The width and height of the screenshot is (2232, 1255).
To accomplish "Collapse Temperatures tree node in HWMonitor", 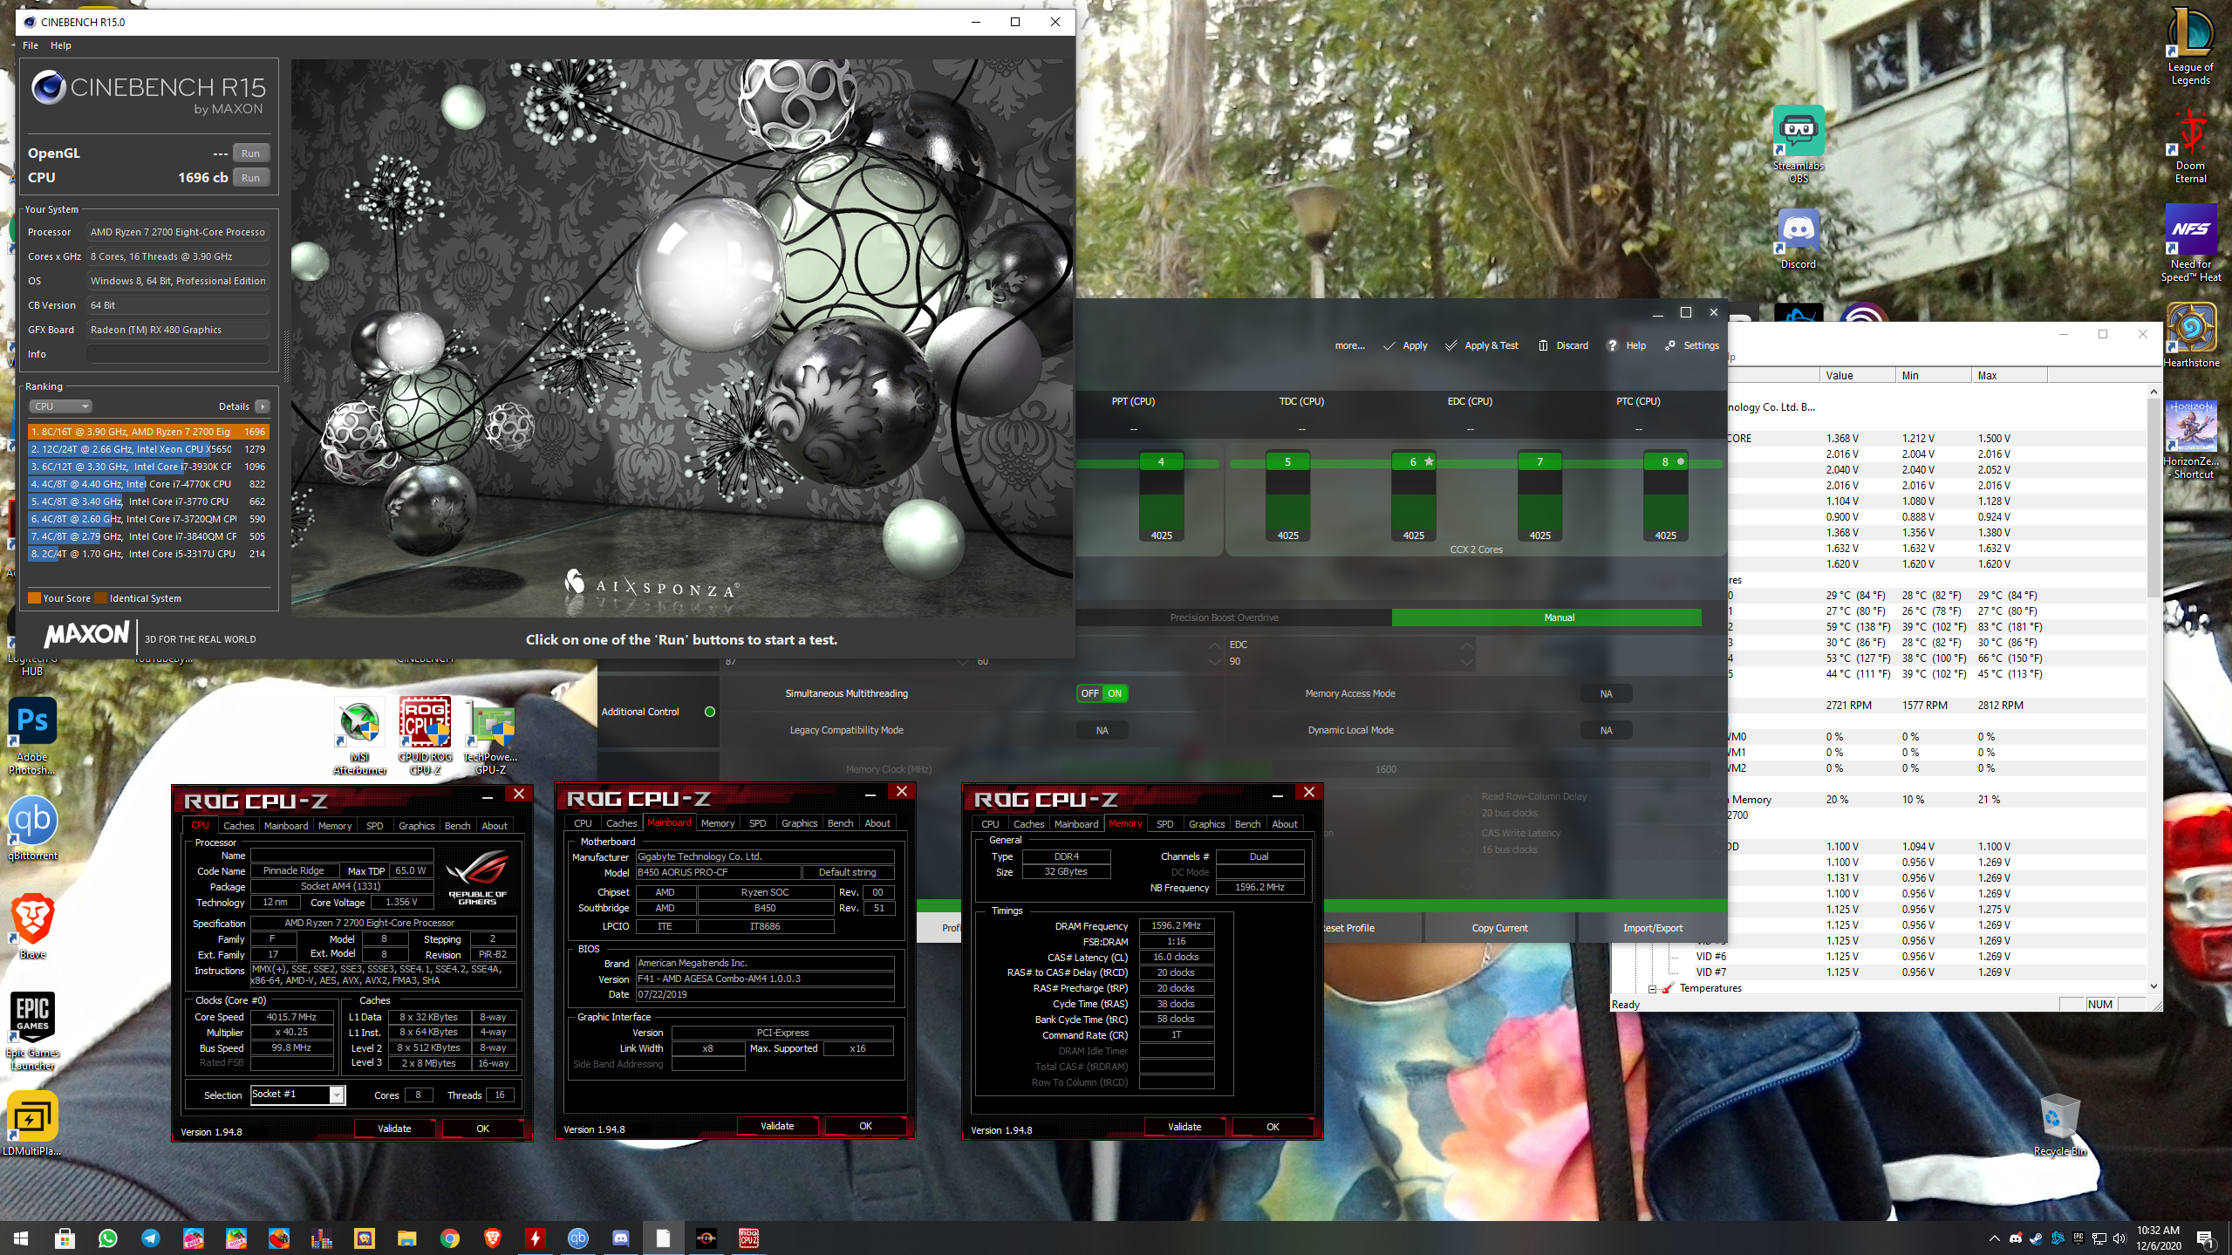I will coord(1652,988).
